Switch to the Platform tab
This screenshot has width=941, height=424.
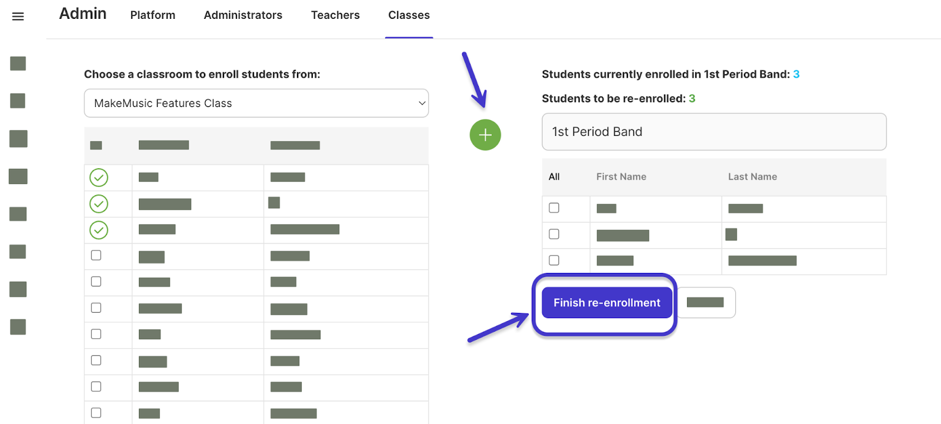(153, 15)
